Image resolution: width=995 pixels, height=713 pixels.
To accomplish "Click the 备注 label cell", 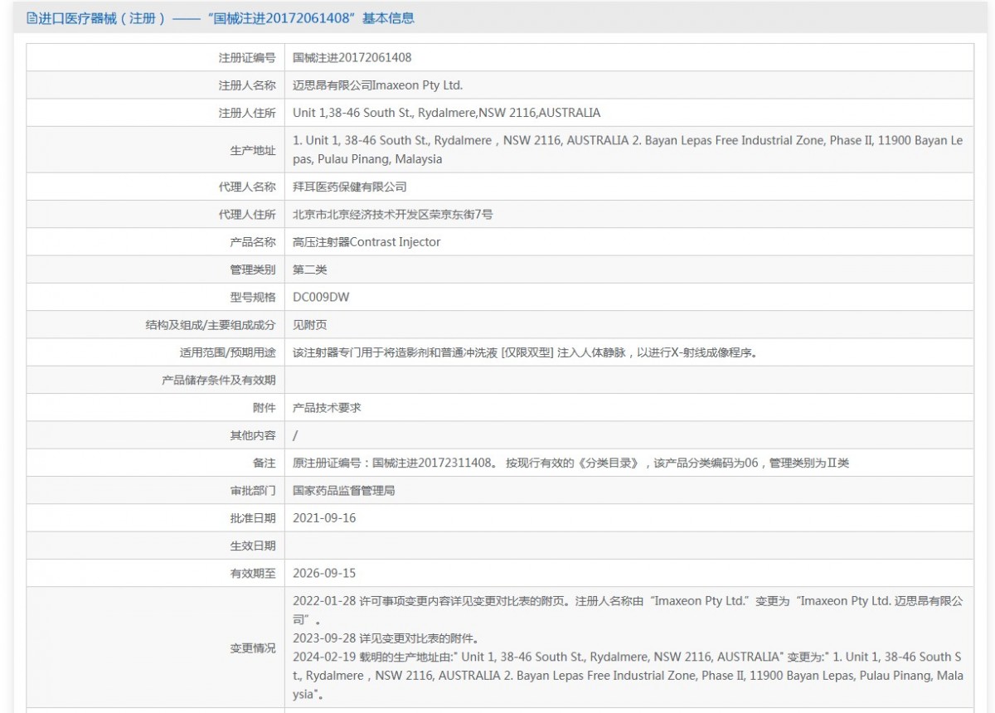I will (155, 463).
